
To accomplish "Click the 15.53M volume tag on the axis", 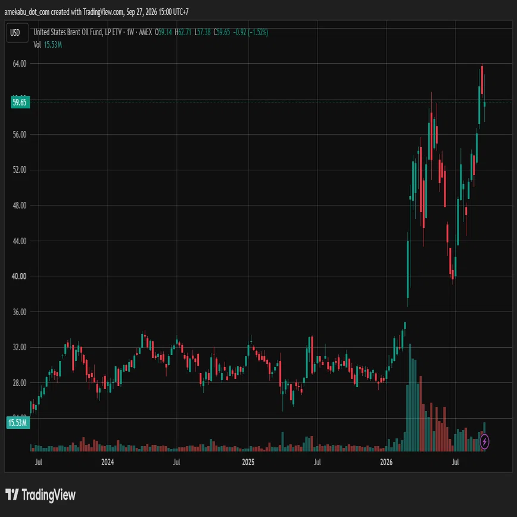I will click(18, 422).
